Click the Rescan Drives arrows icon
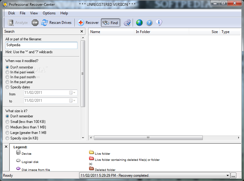 (45, 23)
